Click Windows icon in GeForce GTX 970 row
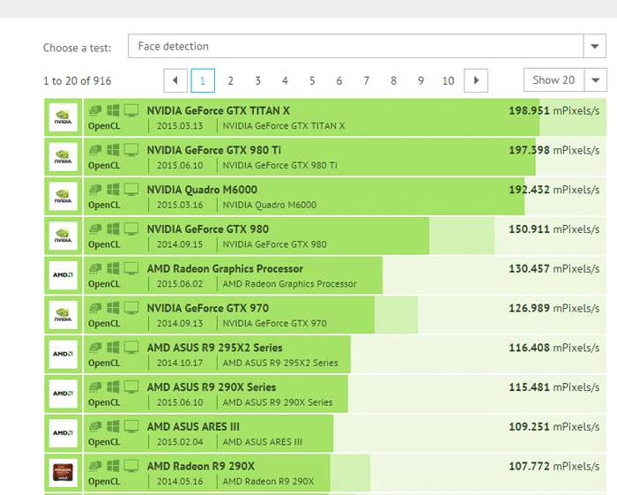617x495 pixels. click(x=113, y=308)
